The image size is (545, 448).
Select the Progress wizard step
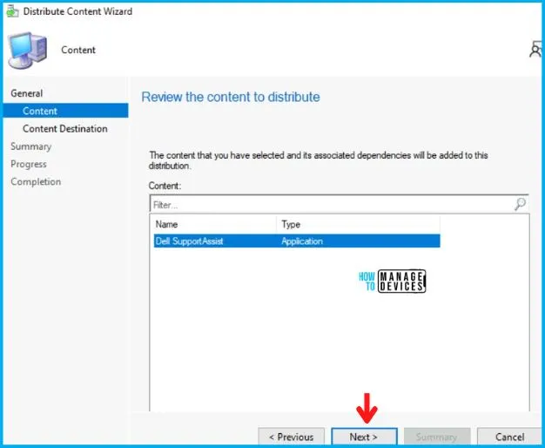tap(29, 164)
